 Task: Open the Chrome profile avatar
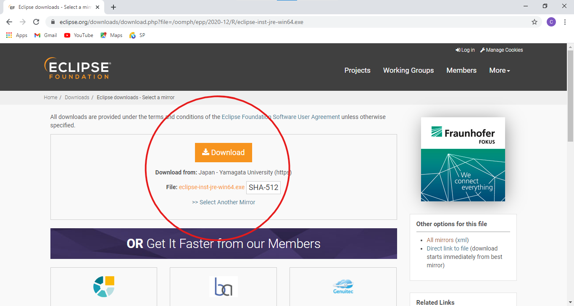[x=551, y=22]
